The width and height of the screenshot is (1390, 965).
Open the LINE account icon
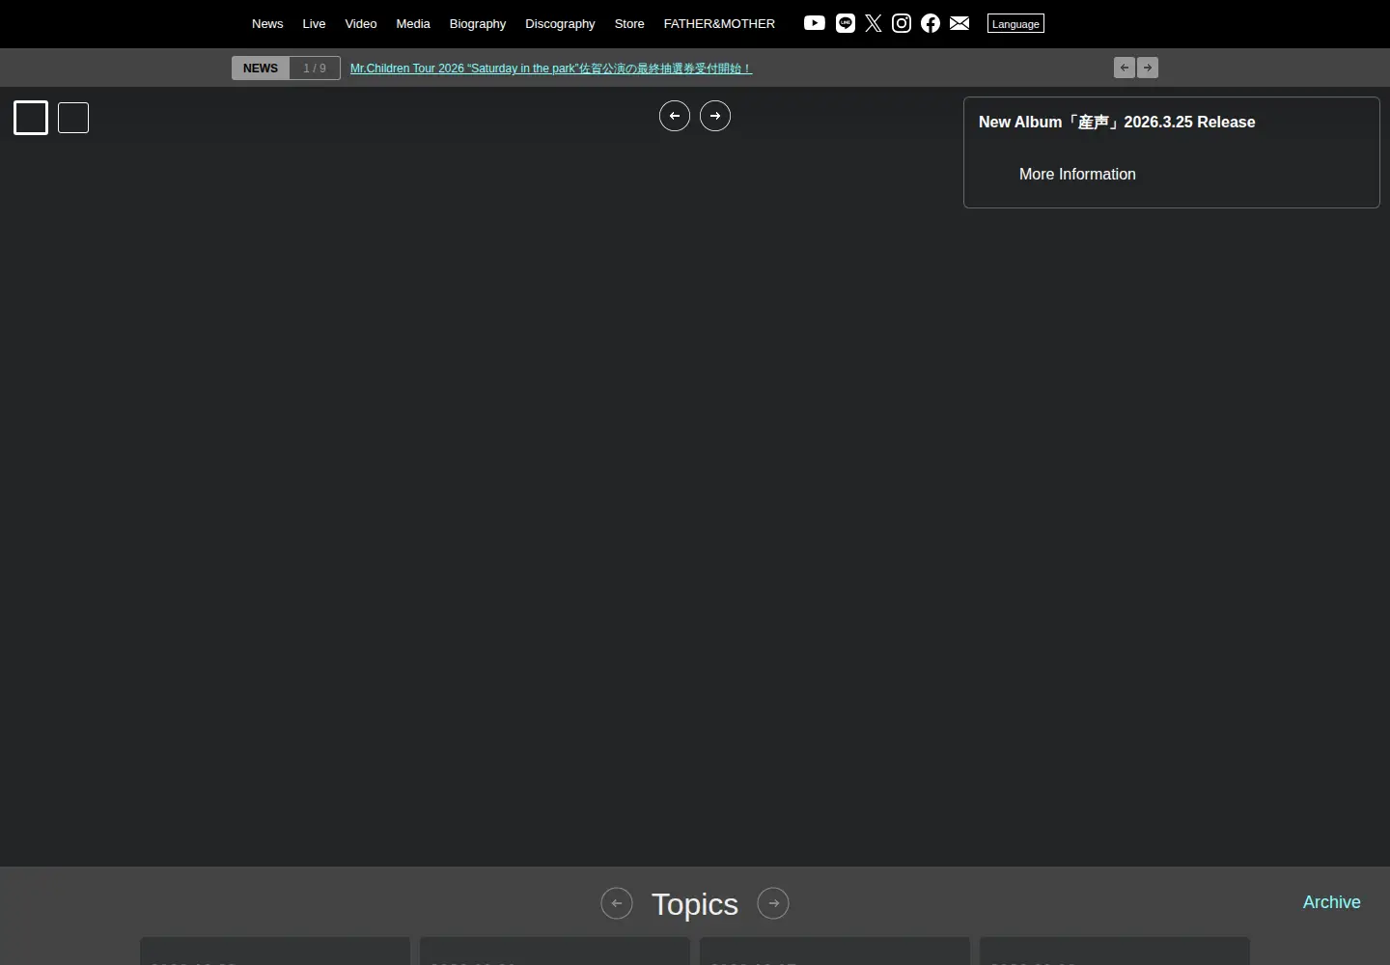tap(846, 23)
